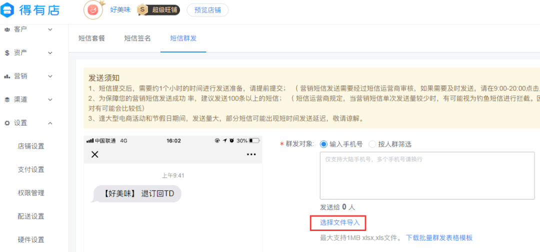Image resolution: width=540 pixels, height=252 pixels.
Task: Expand the 资产 menu chevron
Action: pyautogui.click(x=50, y=53)
